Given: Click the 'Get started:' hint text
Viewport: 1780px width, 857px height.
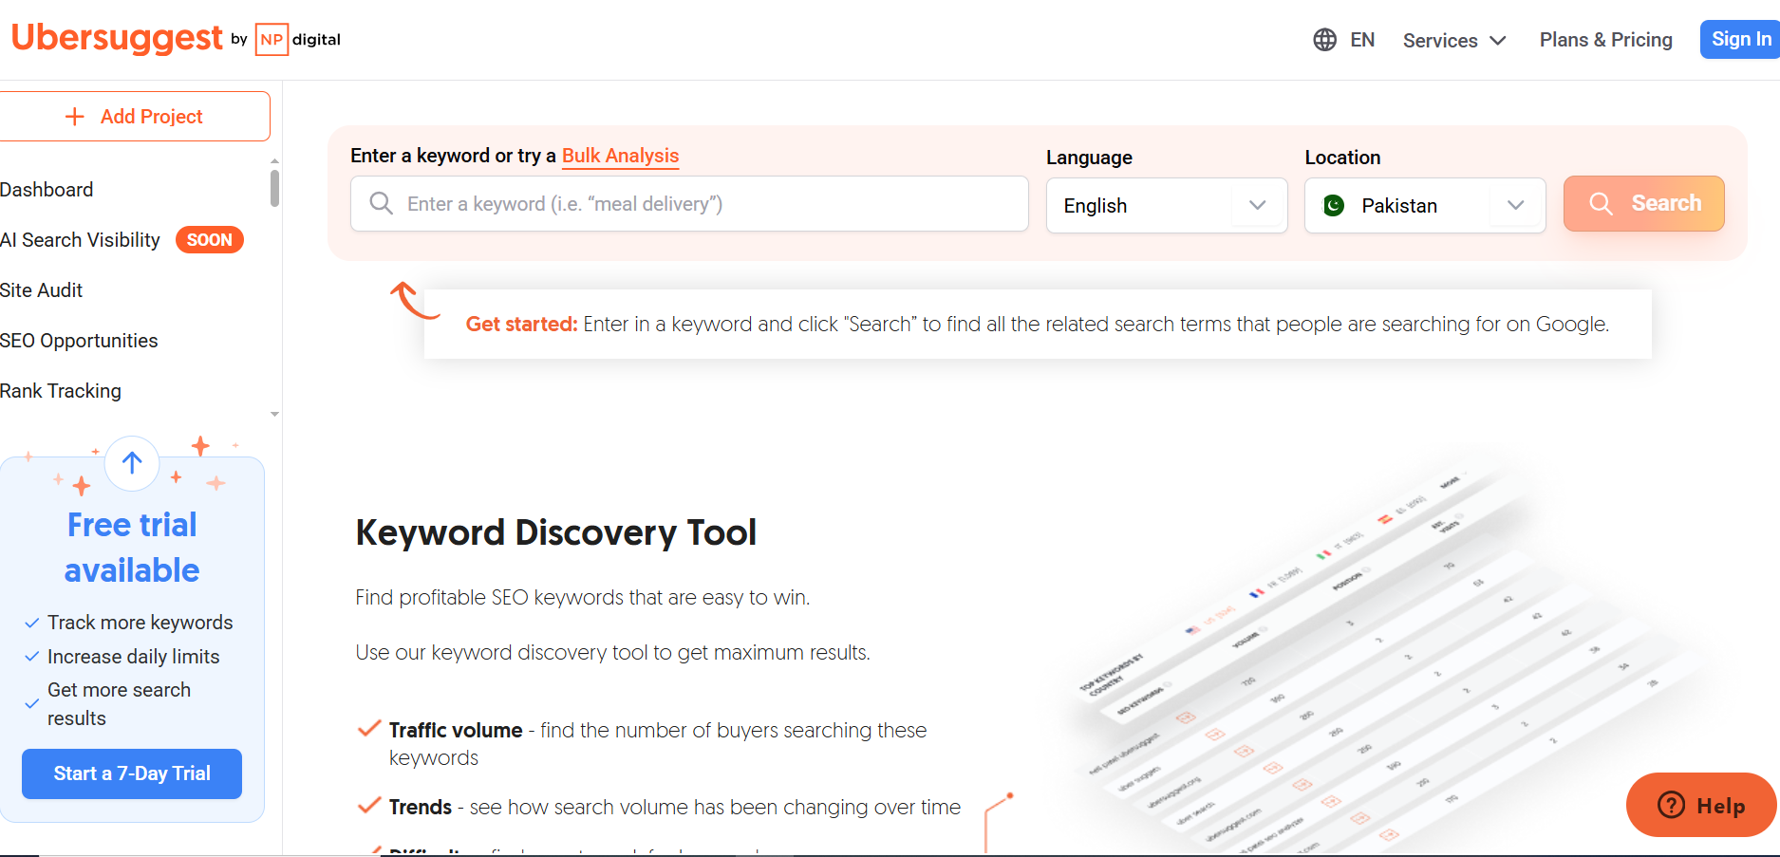Looking at the screenshot, I should pyautogui.click(x=521, y=324).
